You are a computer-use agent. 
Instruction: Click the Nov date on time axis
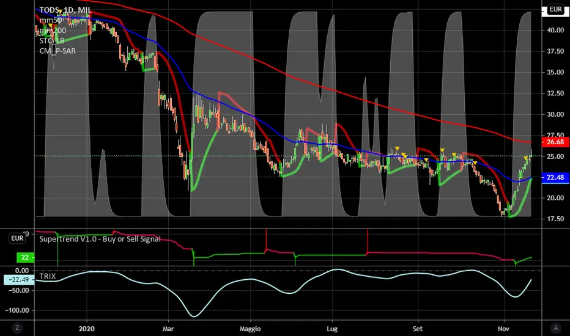click(503, 329)
